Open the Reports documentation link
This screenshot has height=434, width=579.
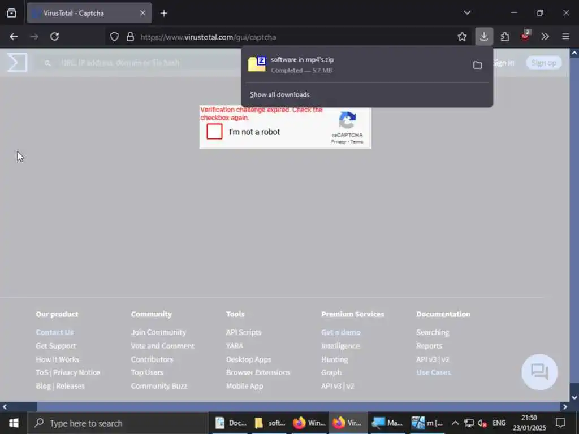(429, 346)
